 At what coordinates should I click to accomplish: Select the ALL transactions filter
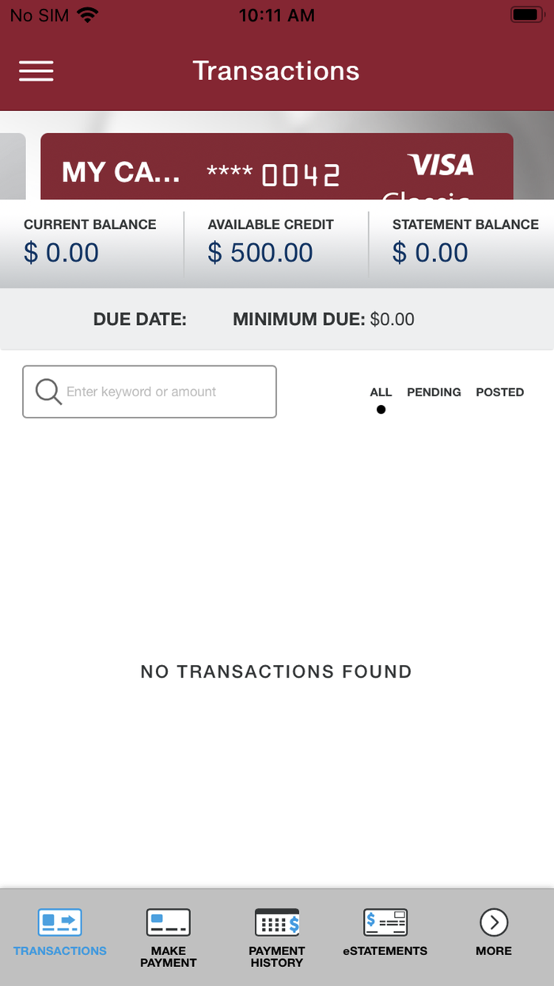381,392
